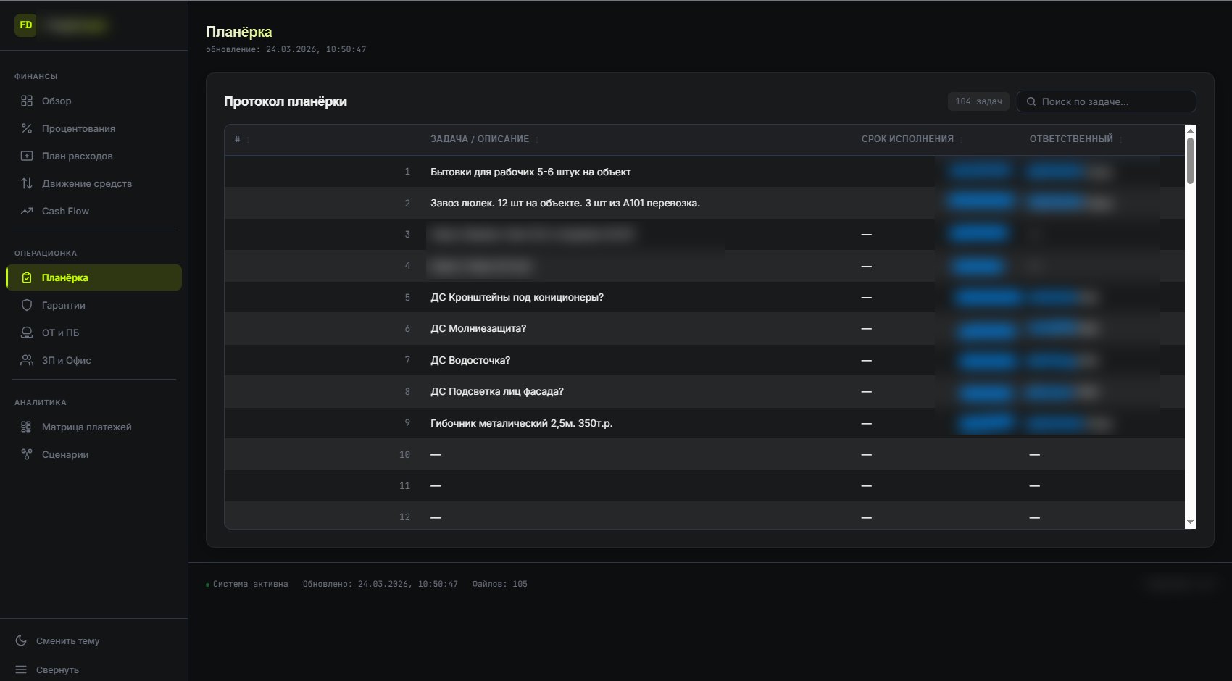Sort by Задача / Описание column header

(484, 139)
